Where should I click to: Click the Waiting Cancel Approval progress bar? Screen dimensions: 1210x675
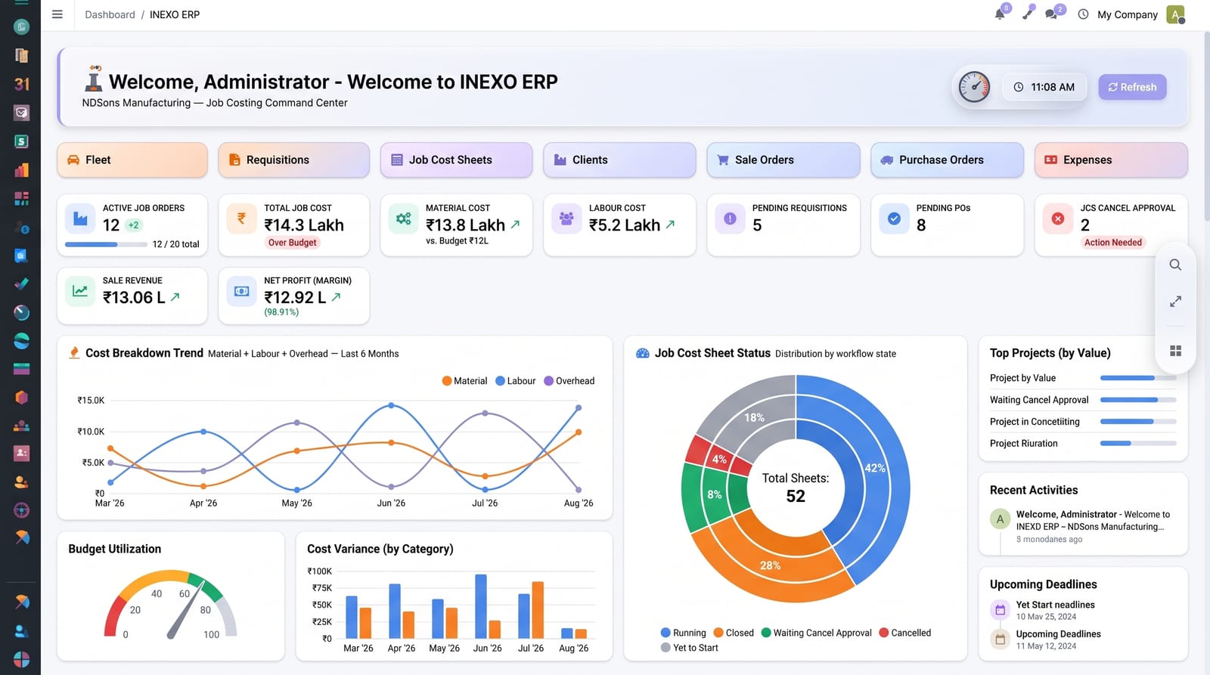1138,400
